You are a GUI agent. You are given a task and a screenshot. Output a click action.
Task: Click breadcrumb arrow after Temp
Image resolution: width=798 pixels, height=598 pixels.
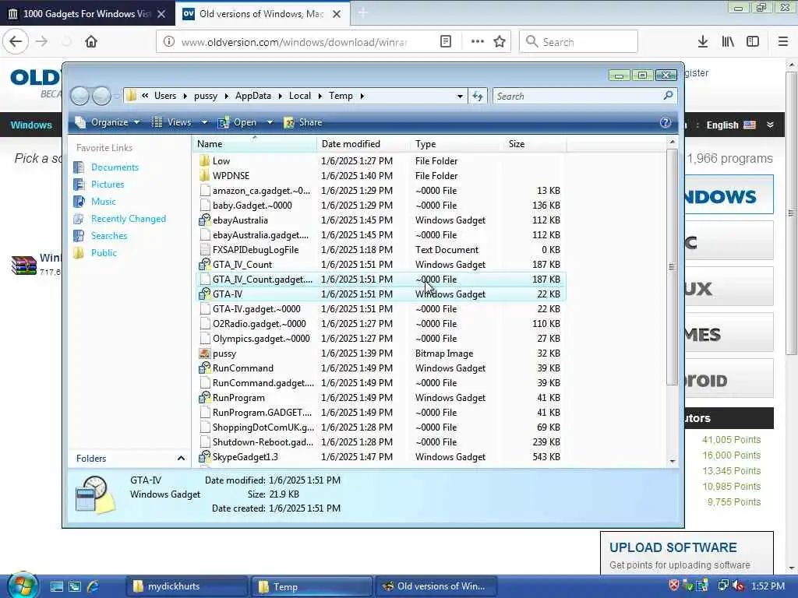(x=362, y=96)
